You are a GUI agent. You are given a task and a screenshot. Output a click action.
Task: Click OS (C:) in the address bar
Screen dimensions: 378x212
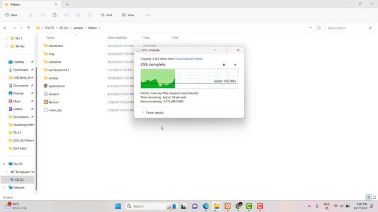64,28
